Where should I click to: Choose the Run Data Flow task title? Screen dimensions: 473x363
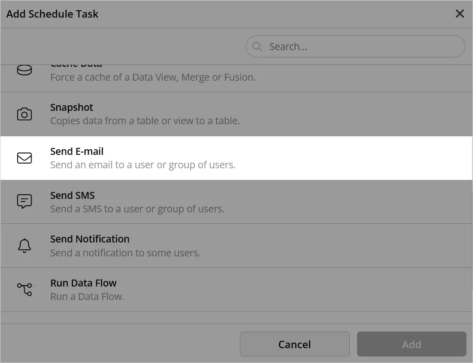coord(83,283)
